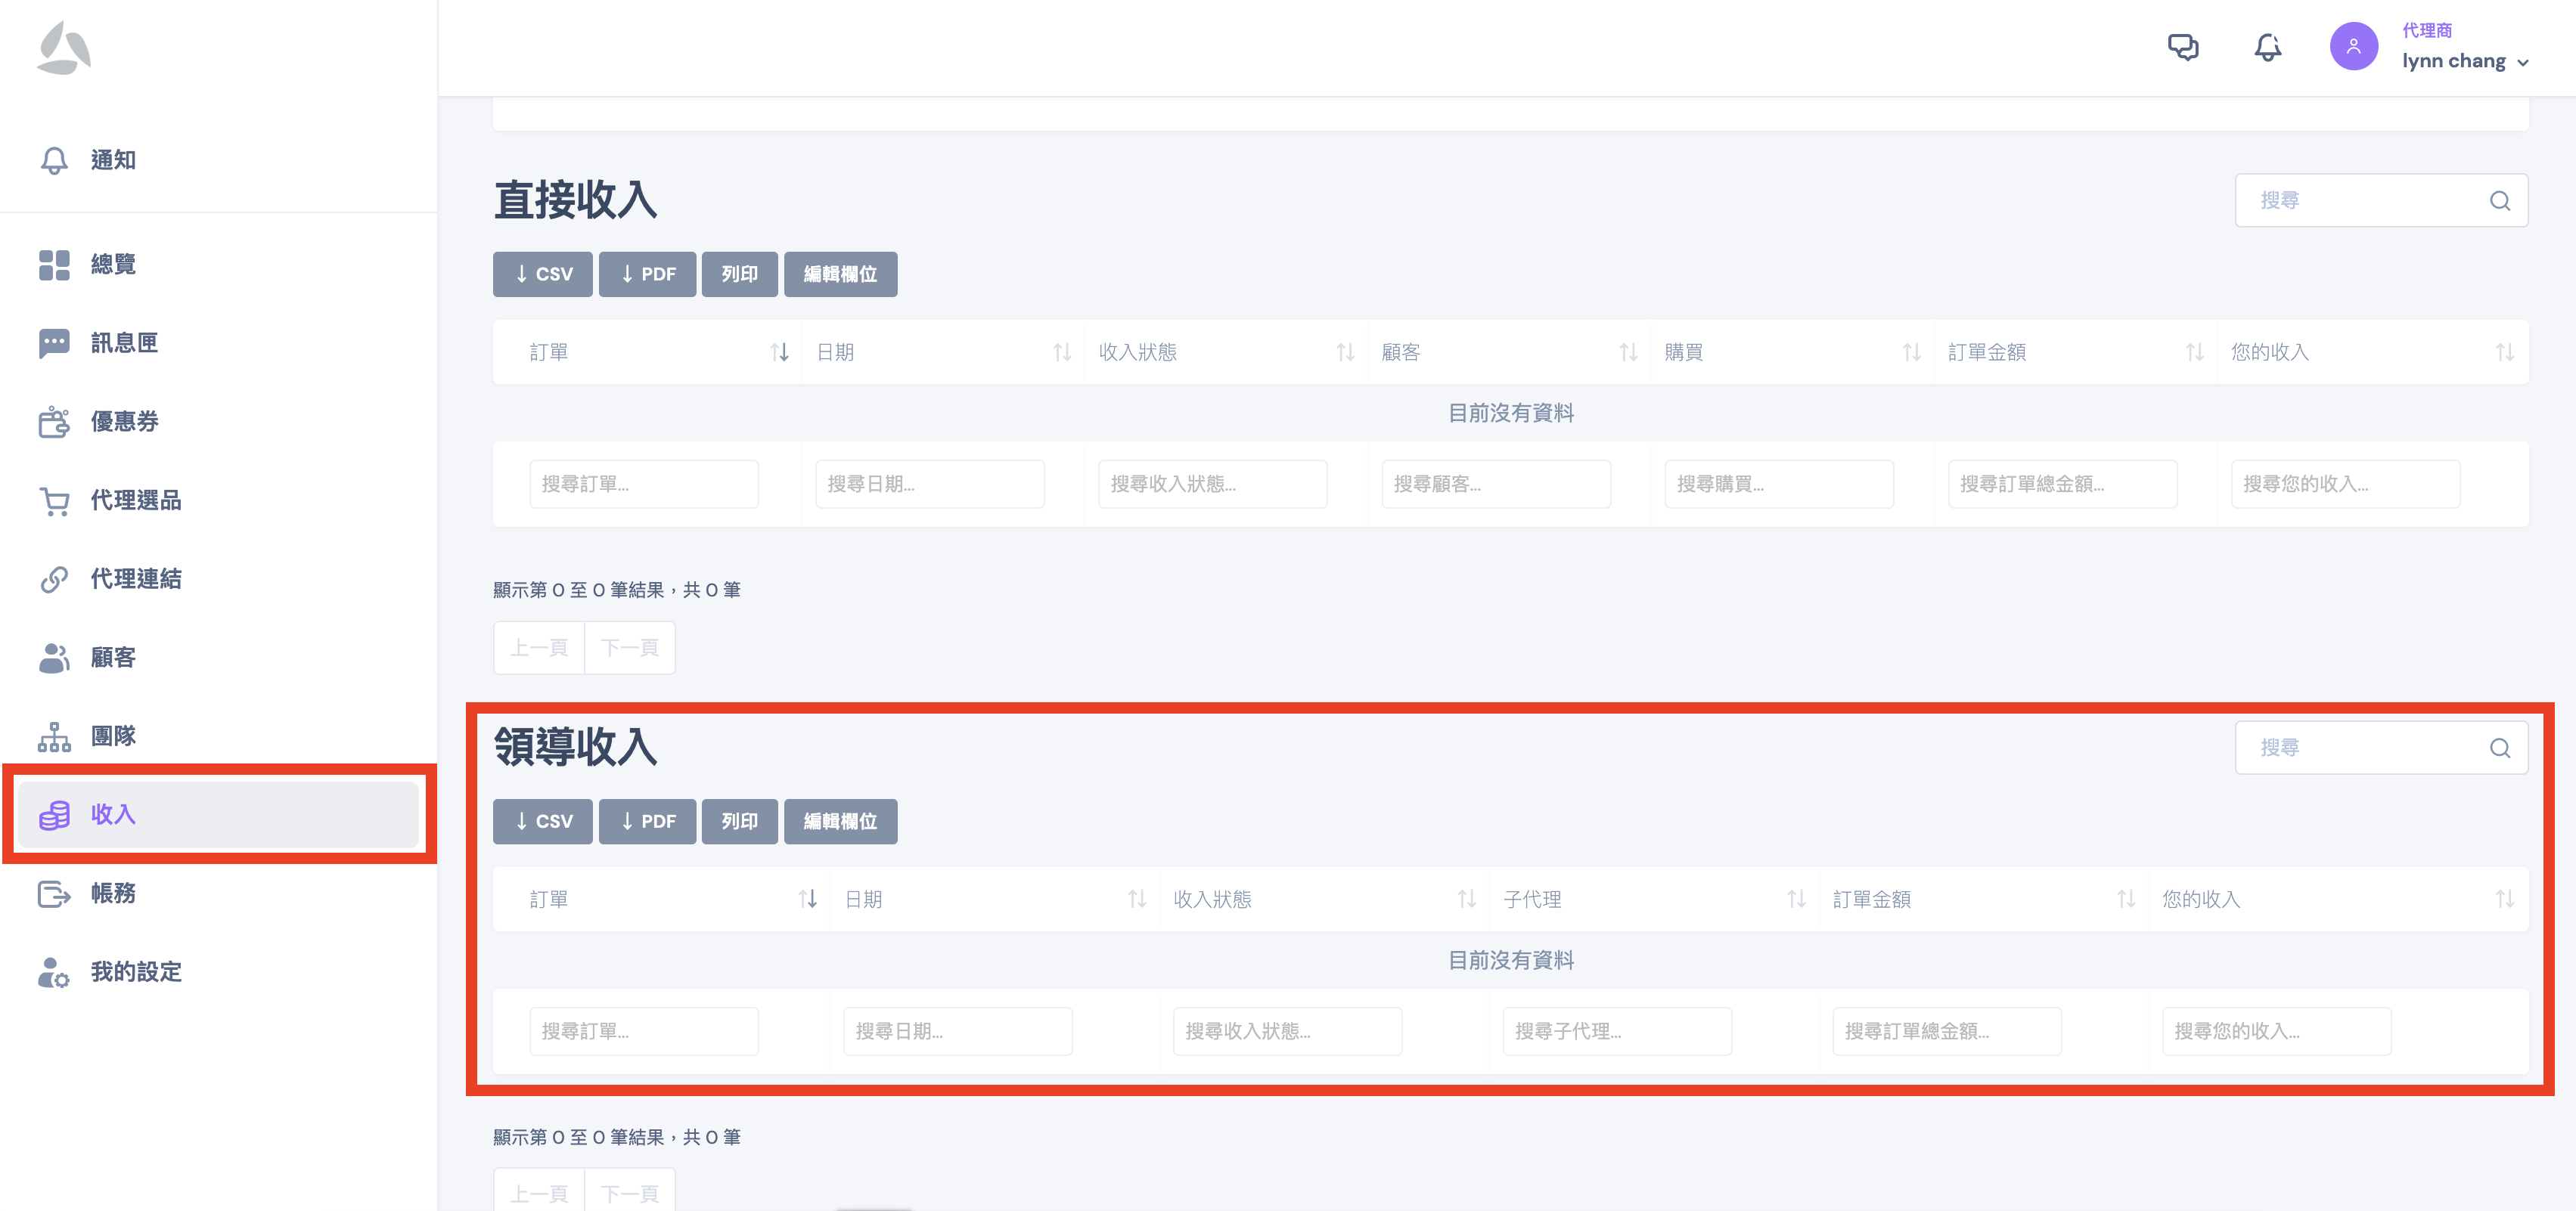Sort 直接收入 table by 訂單 column
This screenshot has width=2576, height=1211.
pos(779,353)
